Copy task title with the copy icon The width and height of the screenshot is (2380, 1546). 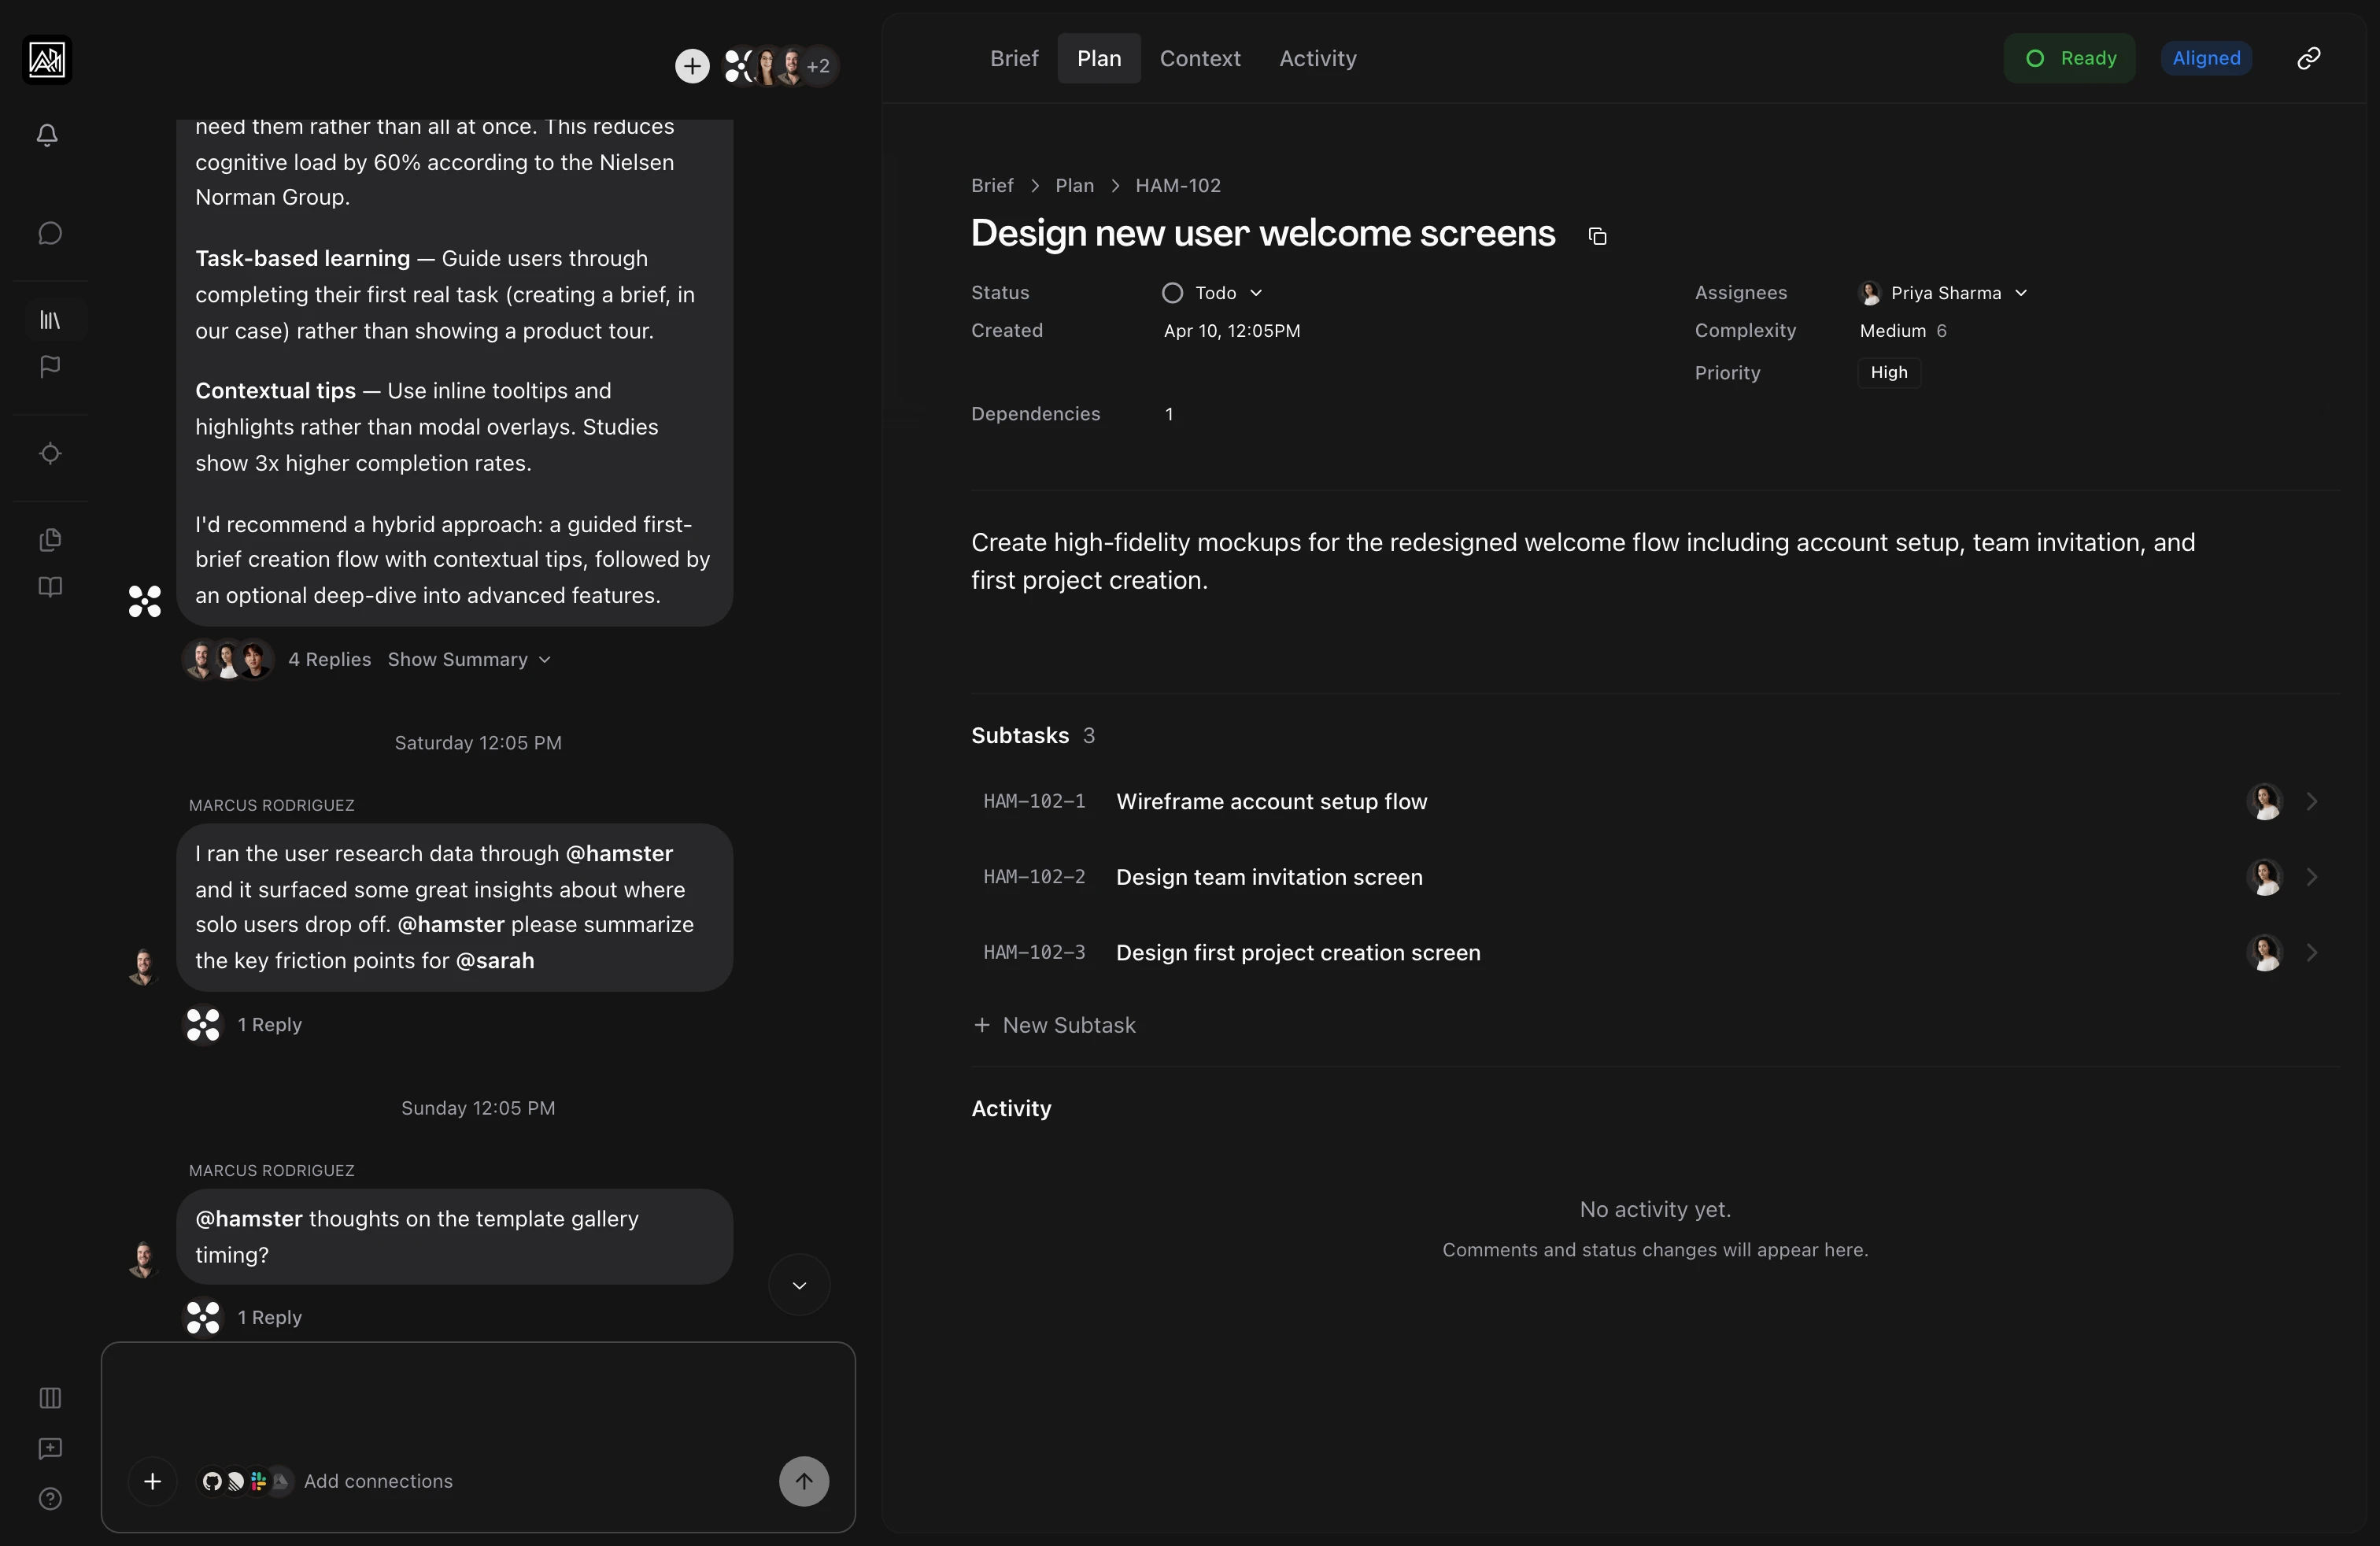tap(1597, 236)
